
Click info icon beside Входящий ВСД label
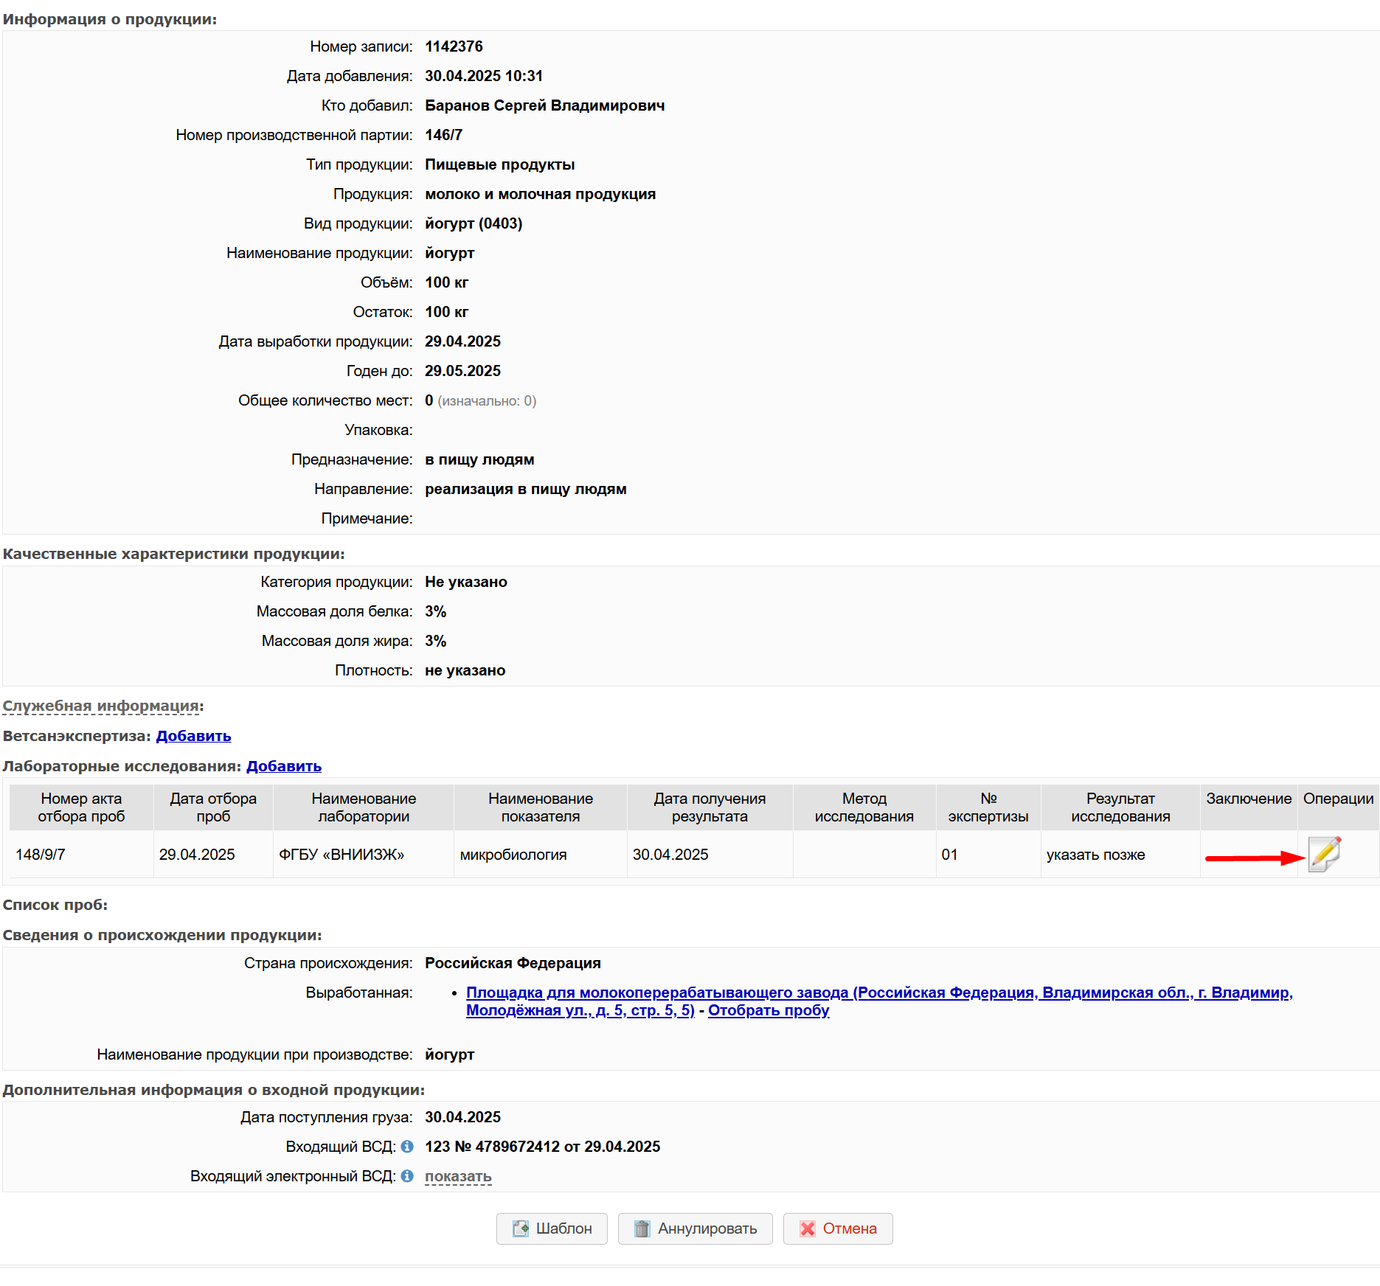[x=407, y=1147]
